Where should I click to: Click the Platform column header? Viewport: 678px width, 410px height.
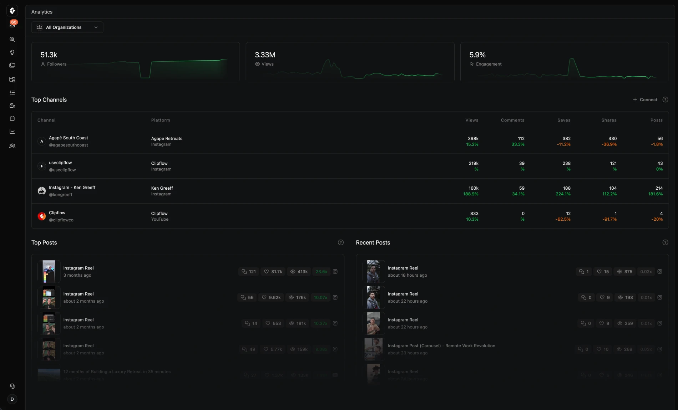(x=161, y=120)
